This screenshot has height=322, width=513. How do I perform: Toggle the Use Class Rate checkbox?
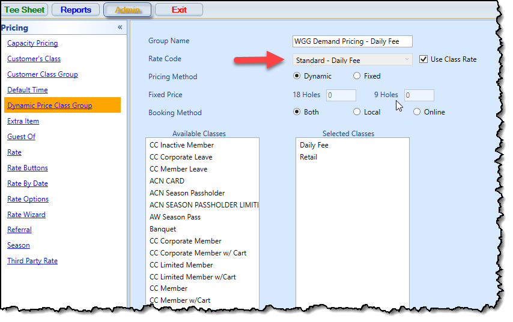point(423,59)
